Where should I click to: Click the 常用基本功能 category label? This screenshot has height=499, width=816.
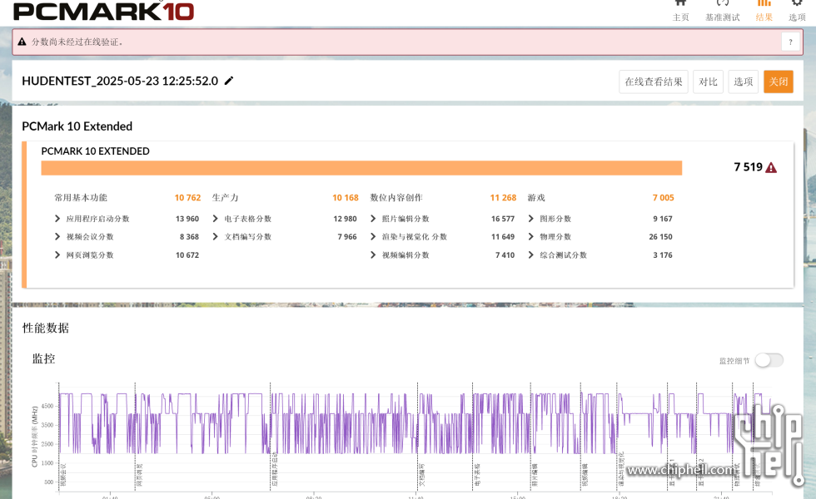click(x=81, y=198)
